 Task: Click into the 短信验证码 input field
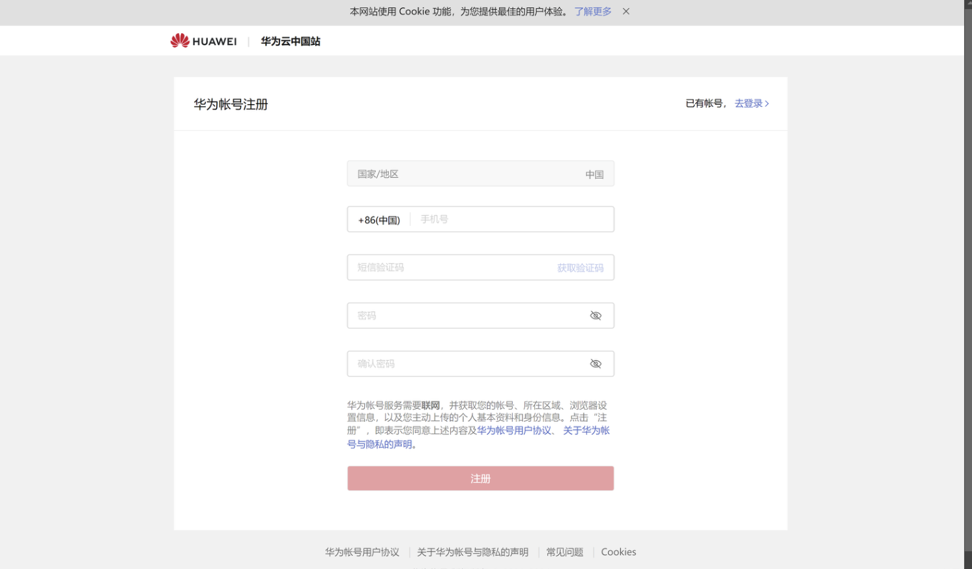tap(450, 268)
